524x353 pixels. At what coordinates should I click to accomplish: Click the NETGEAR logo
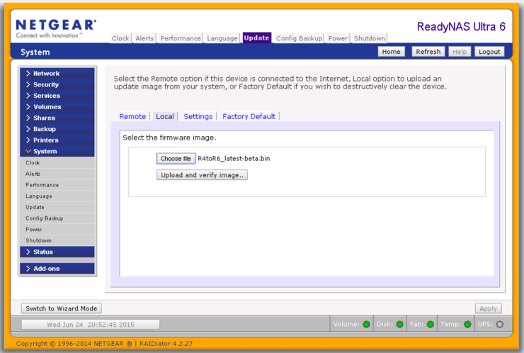coord(56,29)
